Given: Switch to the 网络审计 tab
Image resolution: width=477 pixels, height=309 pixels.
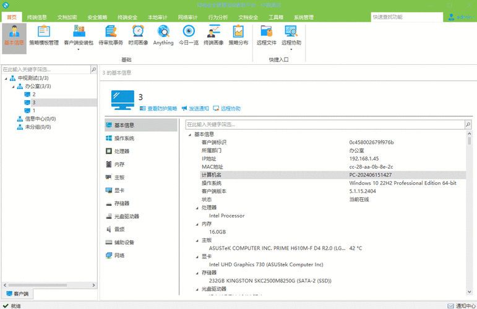Looking at the screenshot, I should point(187,17).
